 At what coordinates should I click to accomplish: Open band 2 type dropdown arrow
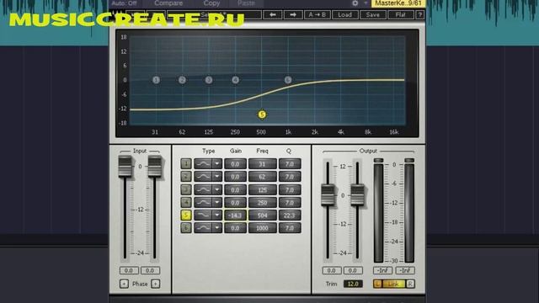click(217, 177)
